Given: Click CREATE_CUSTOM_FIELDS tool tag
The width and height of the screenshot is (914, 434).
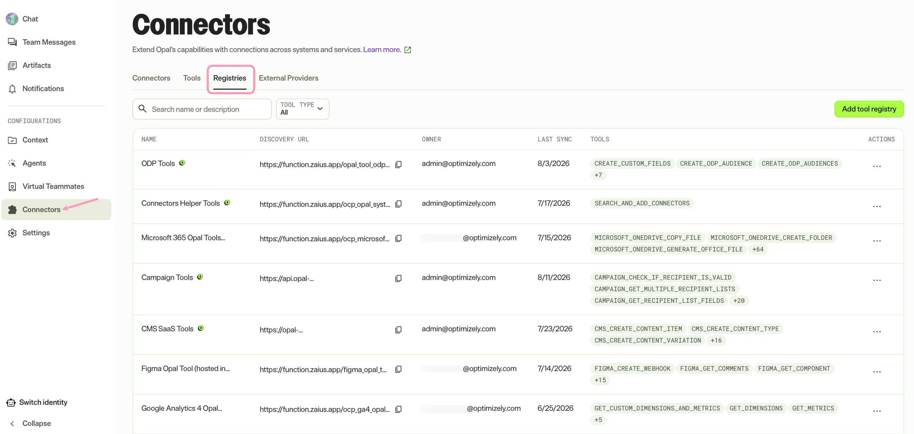Looking at the screenshot, I should click(x=632, y=164).
